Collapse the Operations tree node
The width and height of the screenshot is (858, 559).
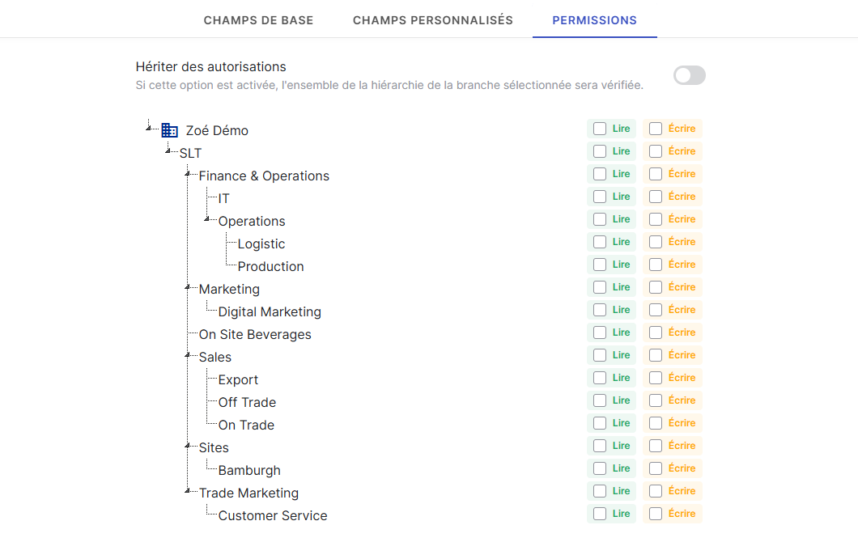click(207, 218)
